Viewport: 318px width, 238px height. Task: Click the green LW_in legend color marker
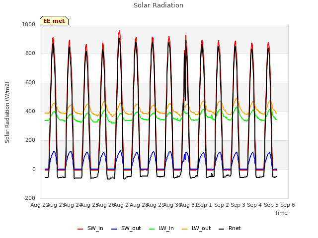click(x=152, y=229)
